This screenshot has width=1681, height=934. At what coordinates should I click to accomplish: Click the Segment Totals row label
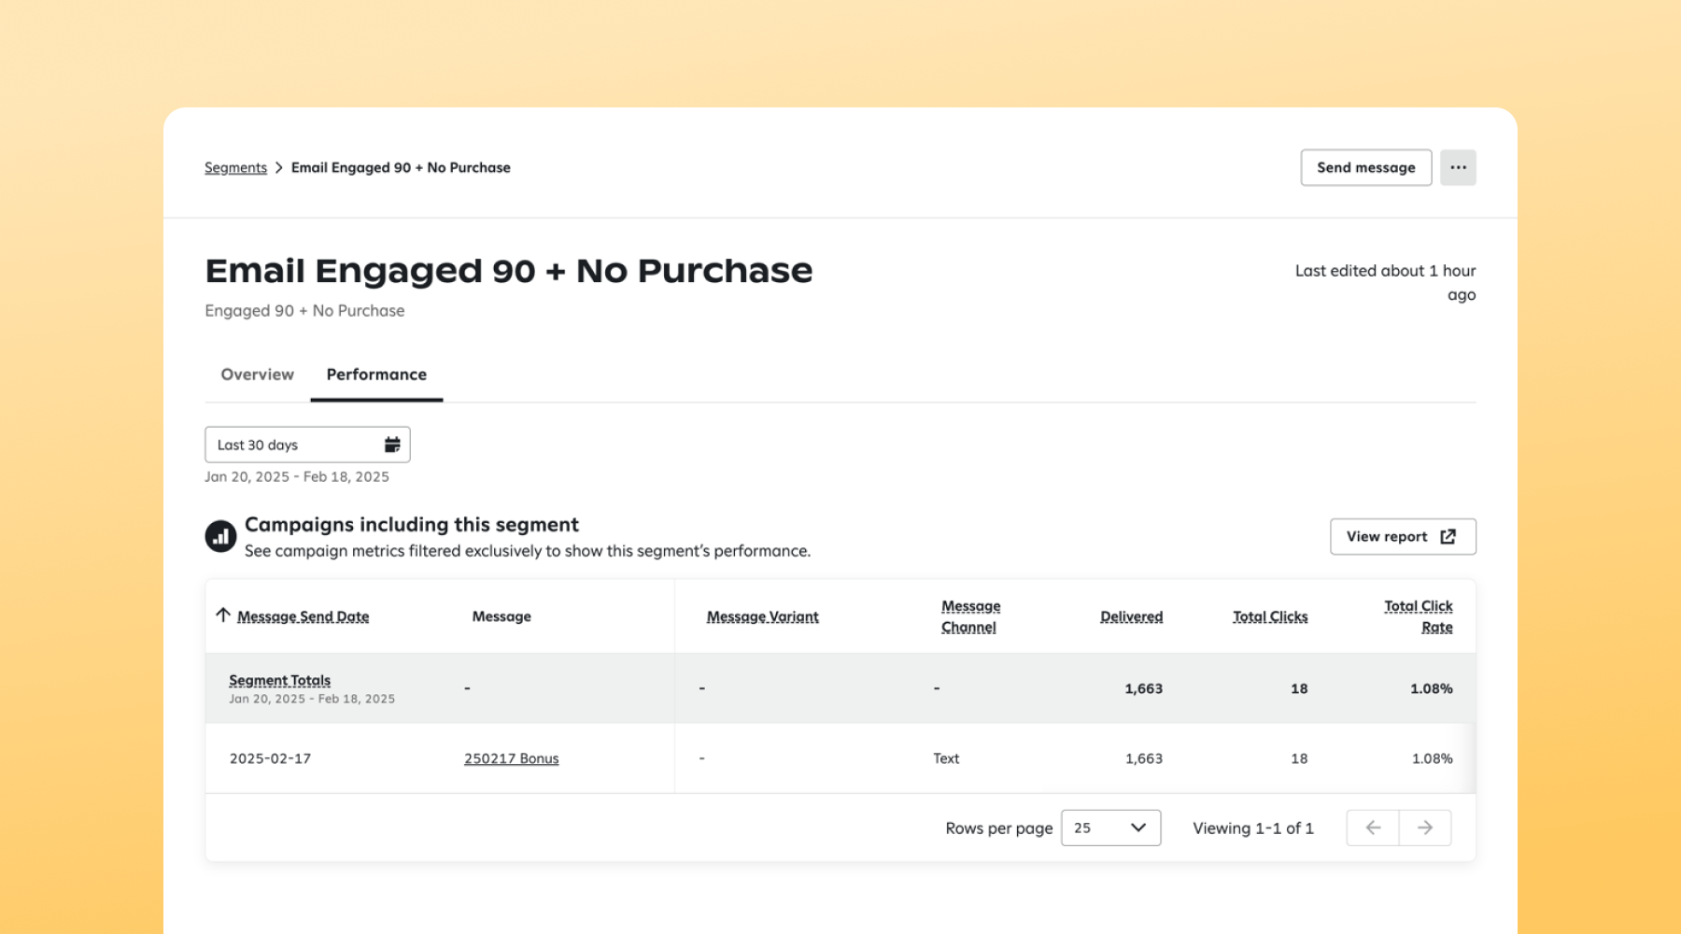pos(279,680)
